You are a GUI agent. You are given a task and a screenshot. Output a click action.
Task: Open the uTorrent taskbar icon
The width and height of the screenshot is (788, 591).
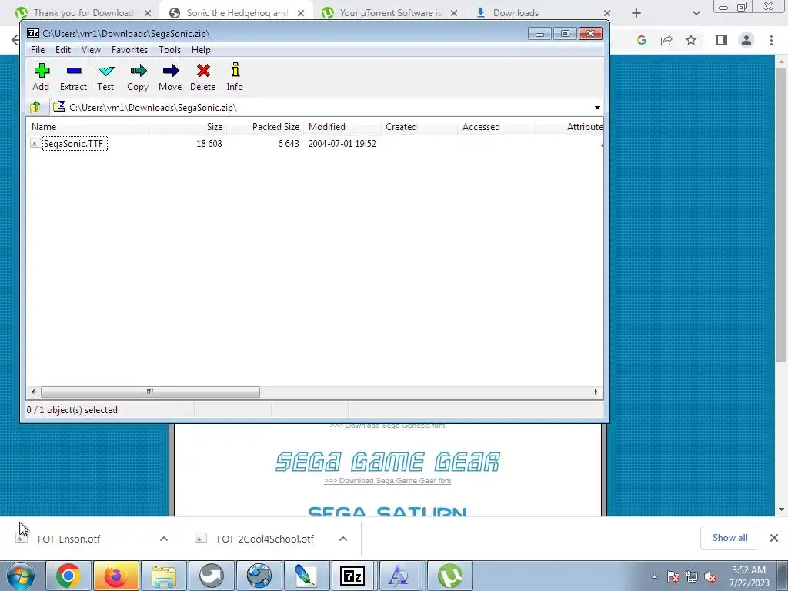[449, 576]
